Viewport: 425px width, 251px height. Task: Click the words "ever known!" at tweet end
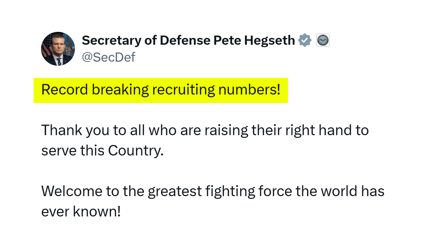pos(81,212)
